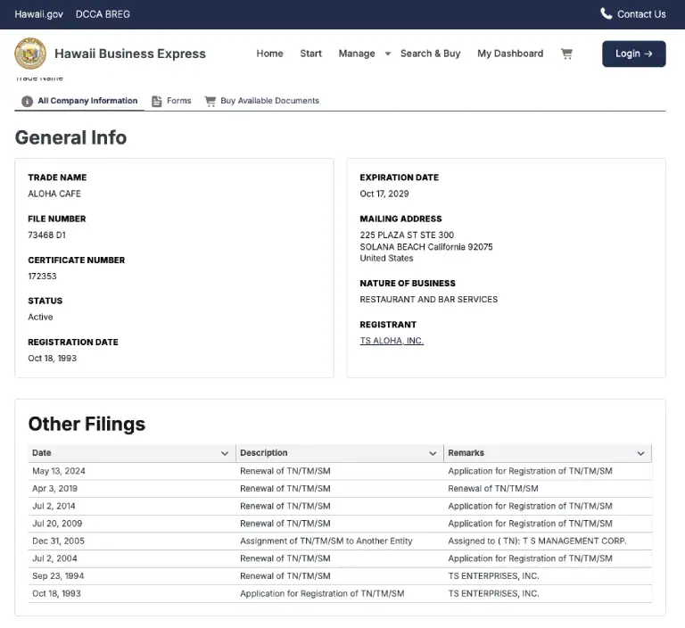Open the Date column filter chevron

tap(225, 453)
